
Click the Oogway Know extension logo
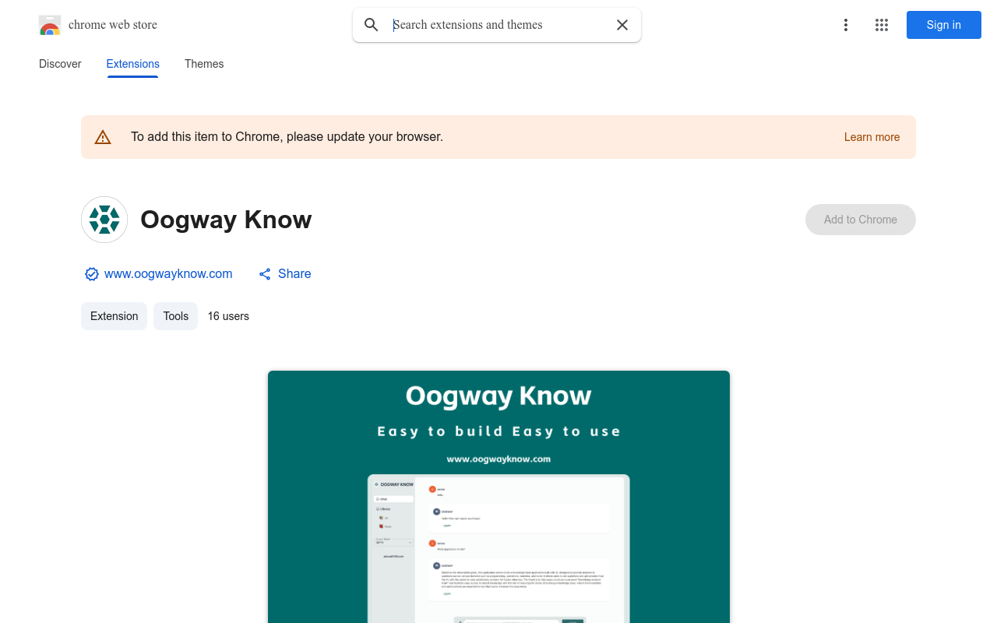point(104,220)
